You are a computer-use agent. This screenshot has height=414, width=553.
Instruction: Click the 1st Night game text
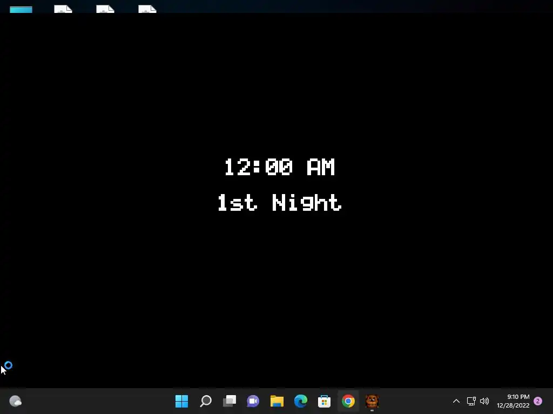coord(279,203)
